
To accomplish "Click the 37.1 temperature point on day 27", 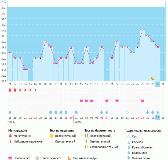I will point(143,30).
